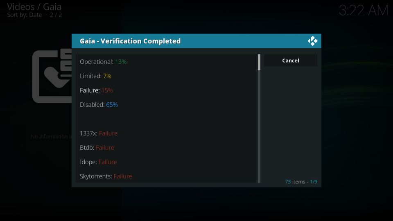This screenshot has height=221, width=393.
Task: Click the Gaia verification icon in background
Action: tap(52, 76)
